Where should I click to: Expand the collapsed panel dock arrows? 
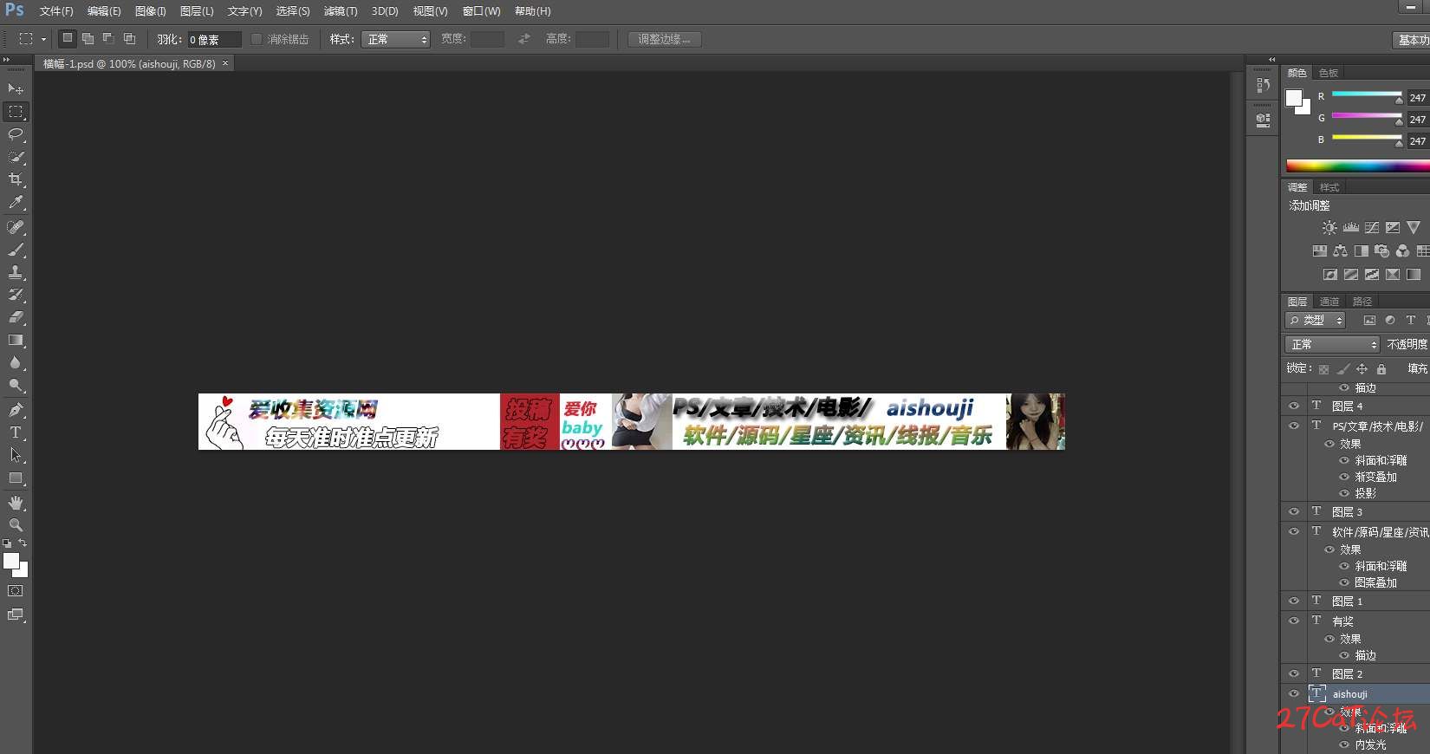click(x=1271, y=60)
